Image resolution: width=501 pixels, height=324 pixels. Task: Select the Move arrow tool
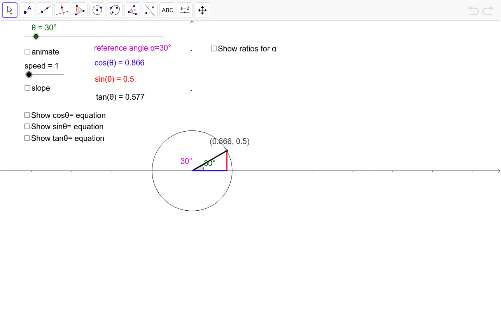[10, 10]
